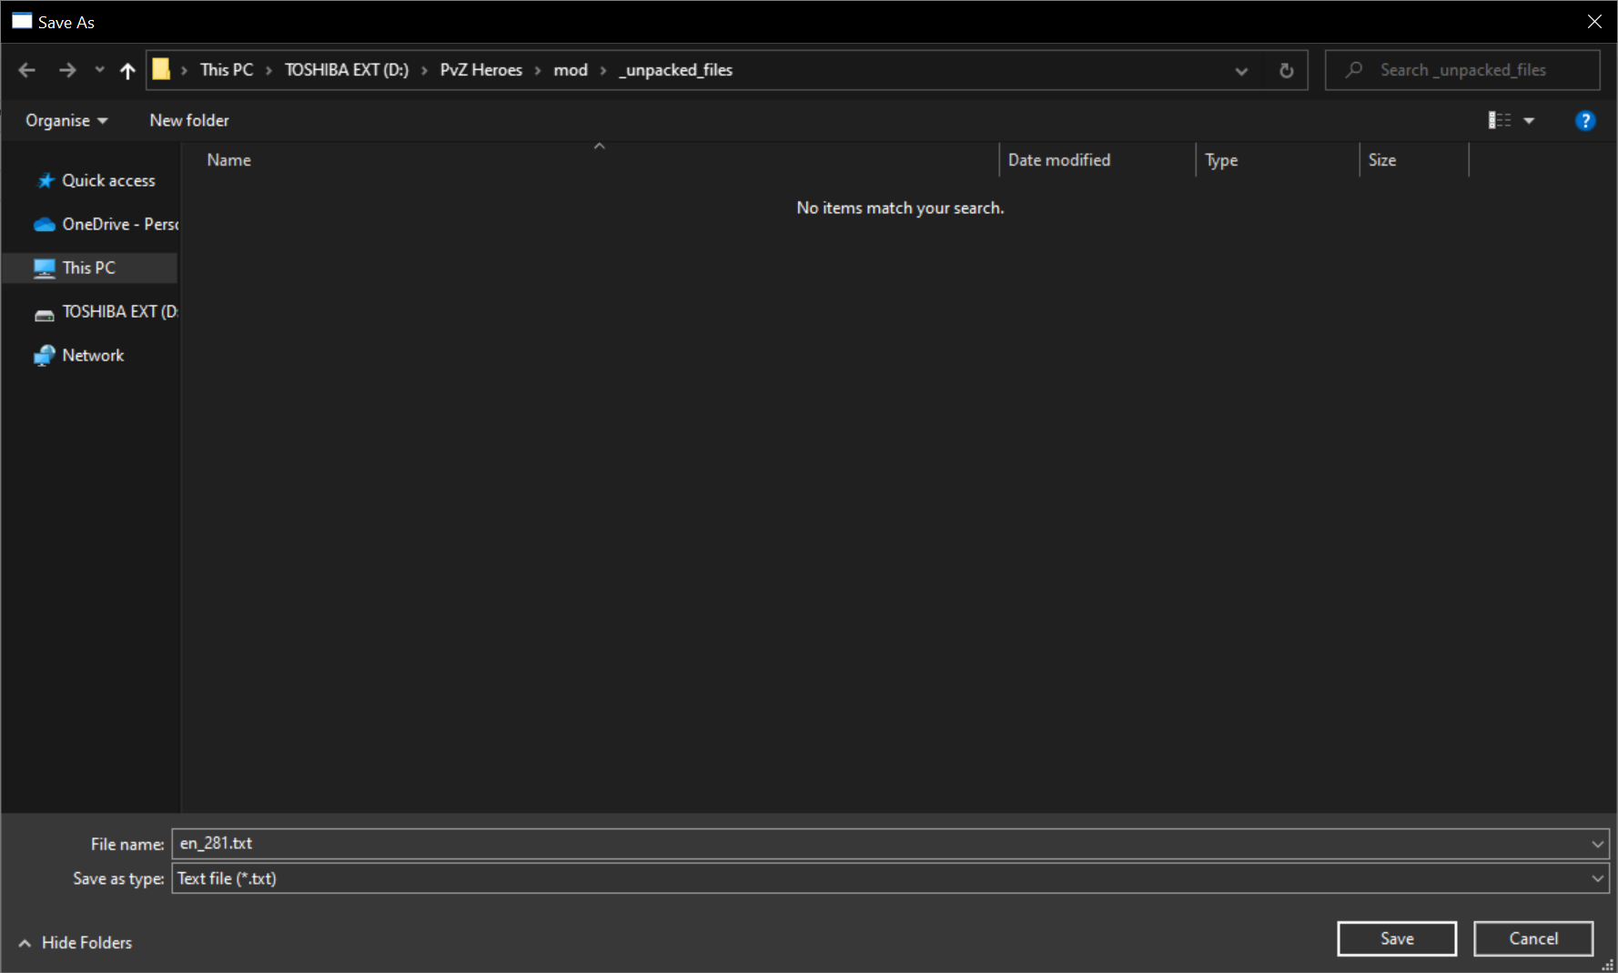Viewport: 1618px width, 973px height.
Task: Expand the File name dropdown arrow
Action: click(1597, 844)
